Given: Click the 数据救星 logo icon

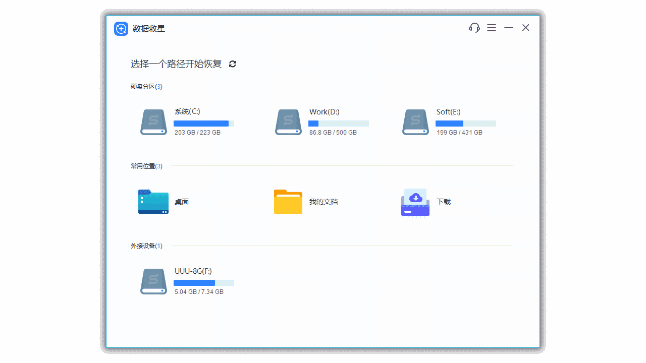Looking at the screenshot, I should tap(121, 29).
